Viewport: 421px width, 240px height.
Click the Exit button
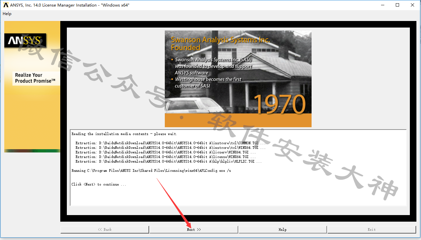tap(372, 230)
